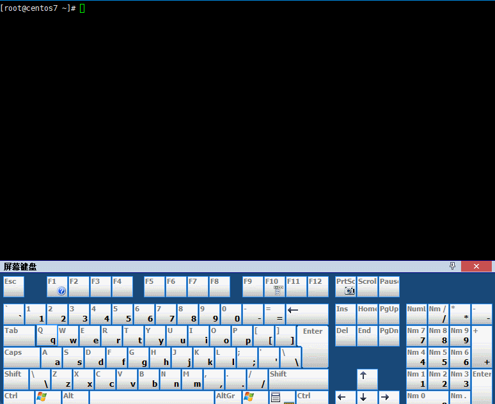Click the left bracket key
The height and width of the screenshot is (404, 495).
coord(264,336)
